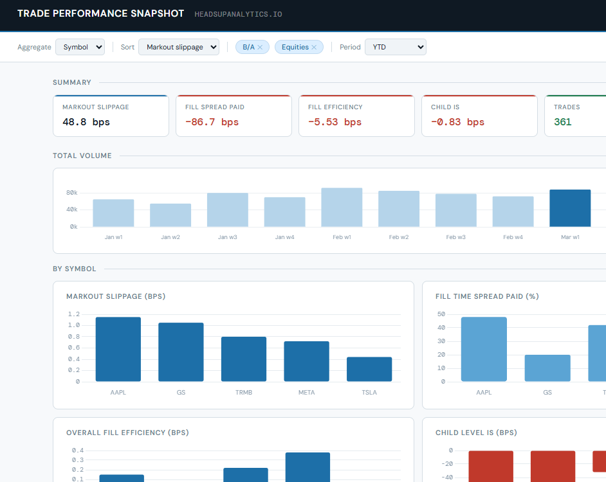Click the Feb w4 volume bar
This screenshot has height=482, width=606.
pyautogui.click(x=513, y=211)
